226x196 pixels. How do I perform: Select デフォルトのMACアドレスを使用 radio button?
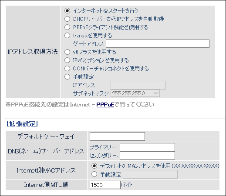click(94, 166)
